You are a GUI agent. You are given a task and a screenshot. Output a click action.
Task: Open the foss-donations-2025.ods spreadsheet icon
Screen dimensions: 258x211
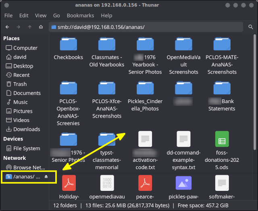point(222,139)
